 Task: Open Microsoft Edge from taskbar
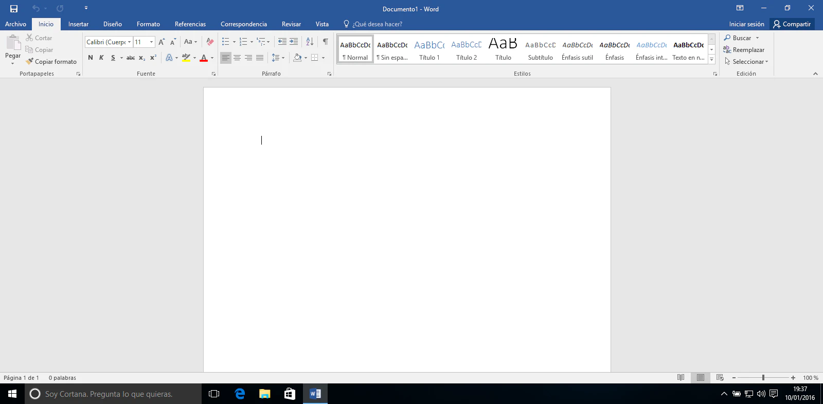click(240, 394)
